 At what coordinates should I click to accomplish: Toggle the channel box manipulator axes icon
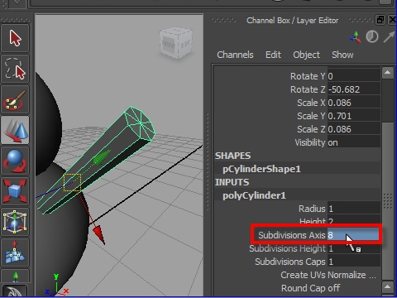point(355,36)
